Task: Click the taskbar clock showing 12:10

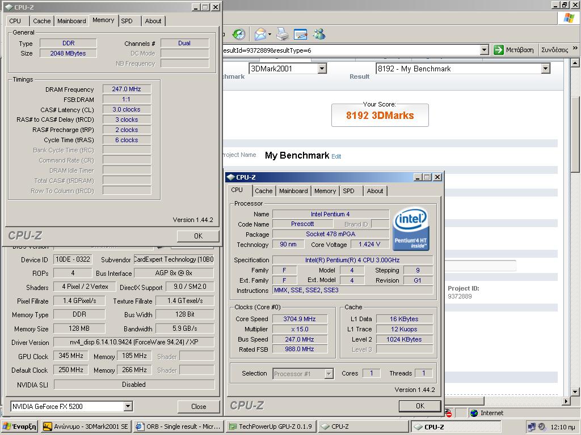Action: pyautogui.click(x=562, y=427)
